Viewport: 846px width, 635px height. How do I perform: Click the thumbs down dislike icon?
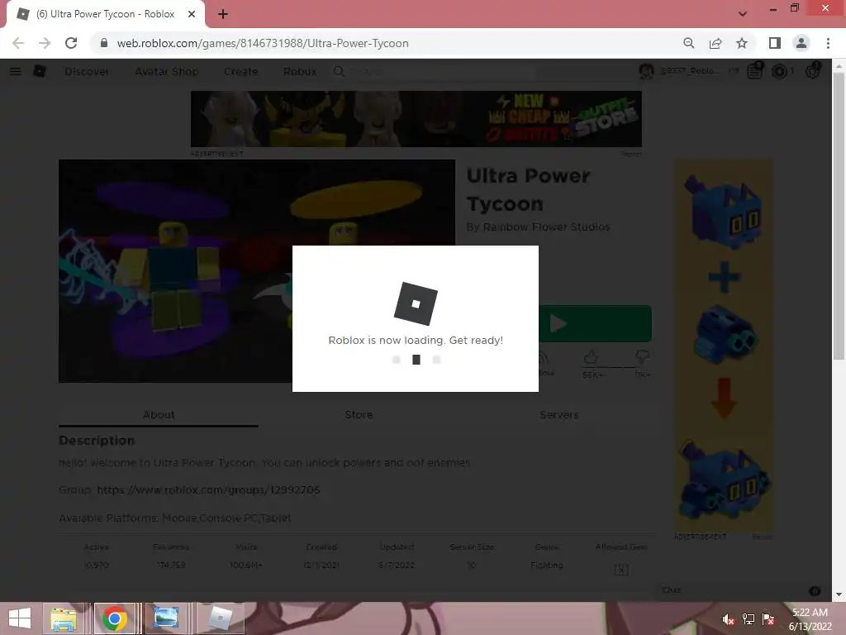coord(642,356)
